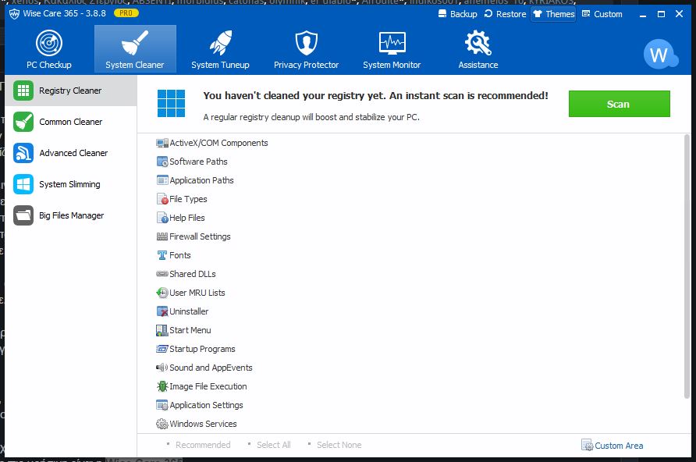Open the Custom option
This screenshot has width=696, height=462.
(x=602, y=14)
